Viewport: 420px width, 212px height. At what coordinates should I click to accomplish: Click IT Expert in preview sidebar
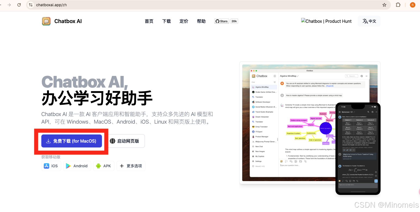pos(264,132)
